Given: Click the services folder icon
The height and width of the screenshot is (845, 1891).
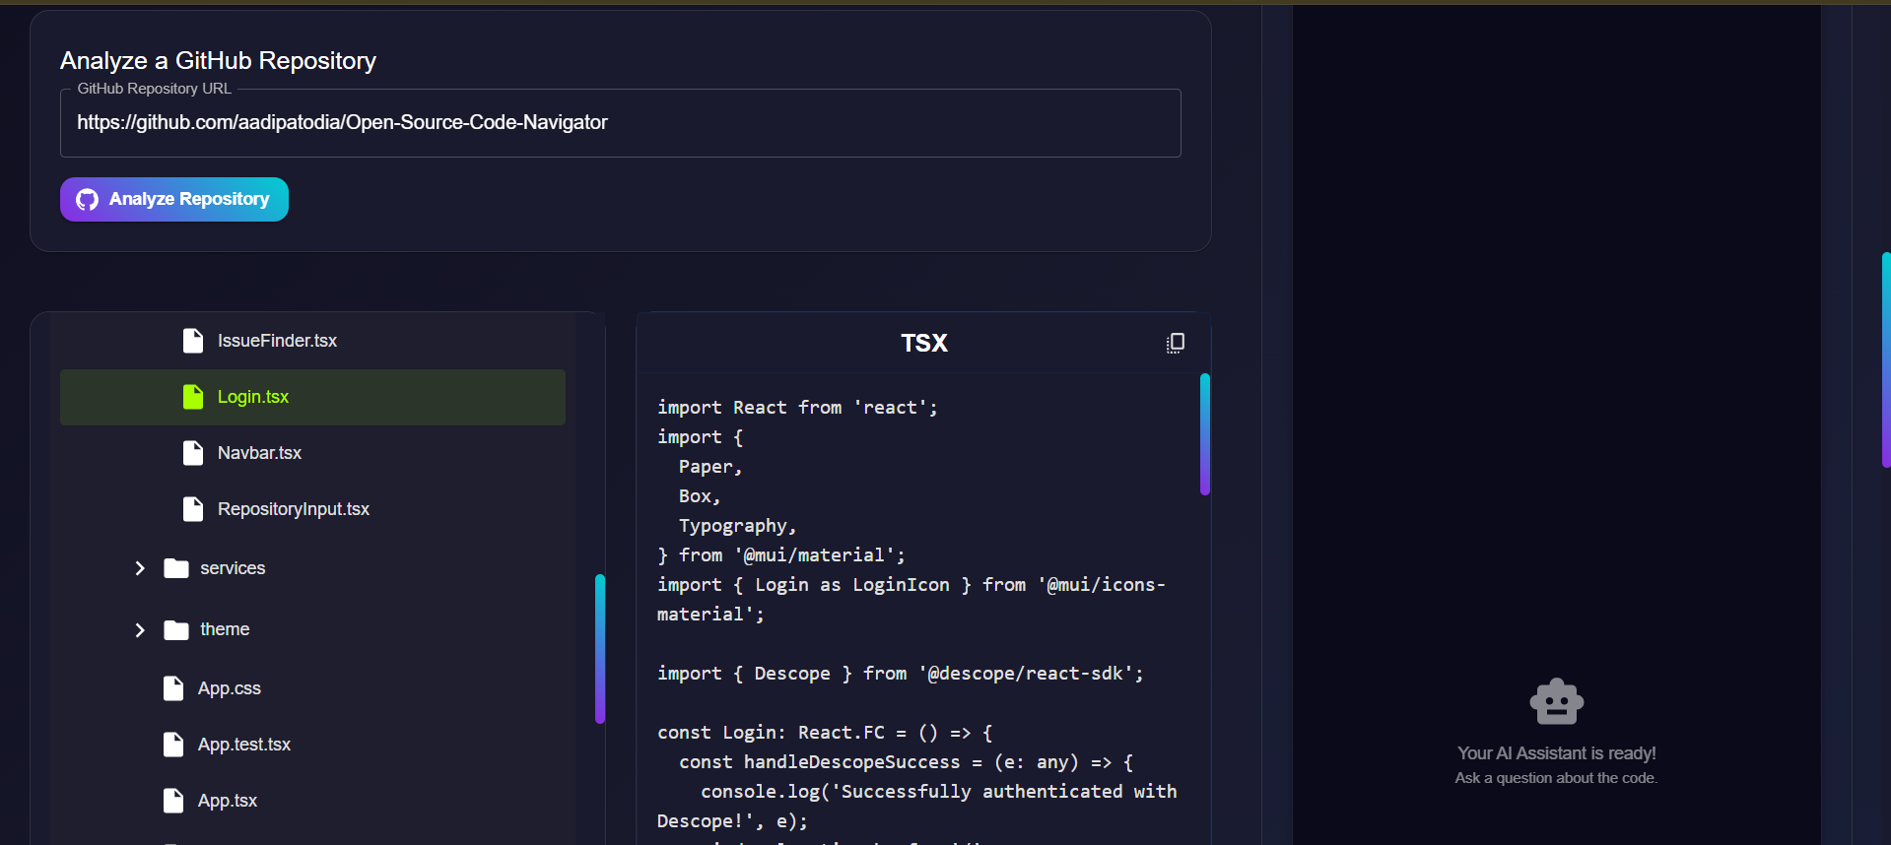Looking at the screenshot, I should [176, 568].
